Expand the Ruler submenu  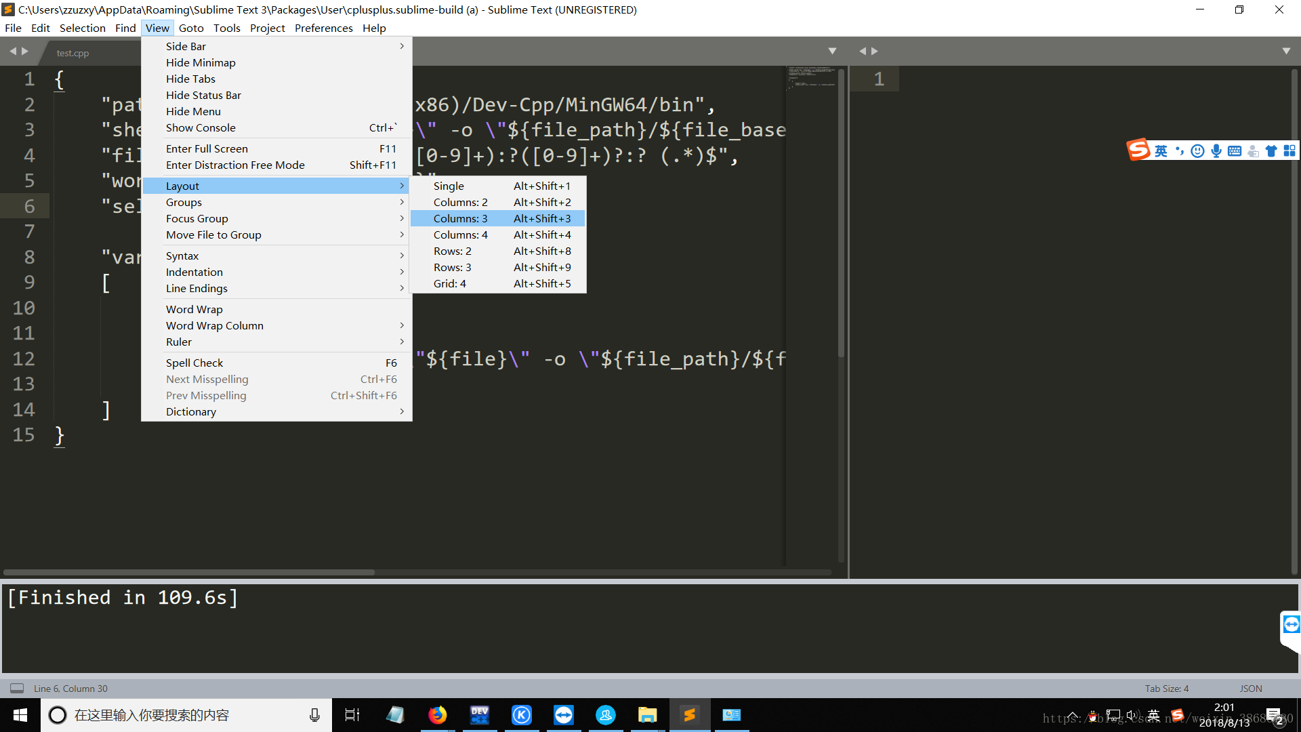(276, 342)
